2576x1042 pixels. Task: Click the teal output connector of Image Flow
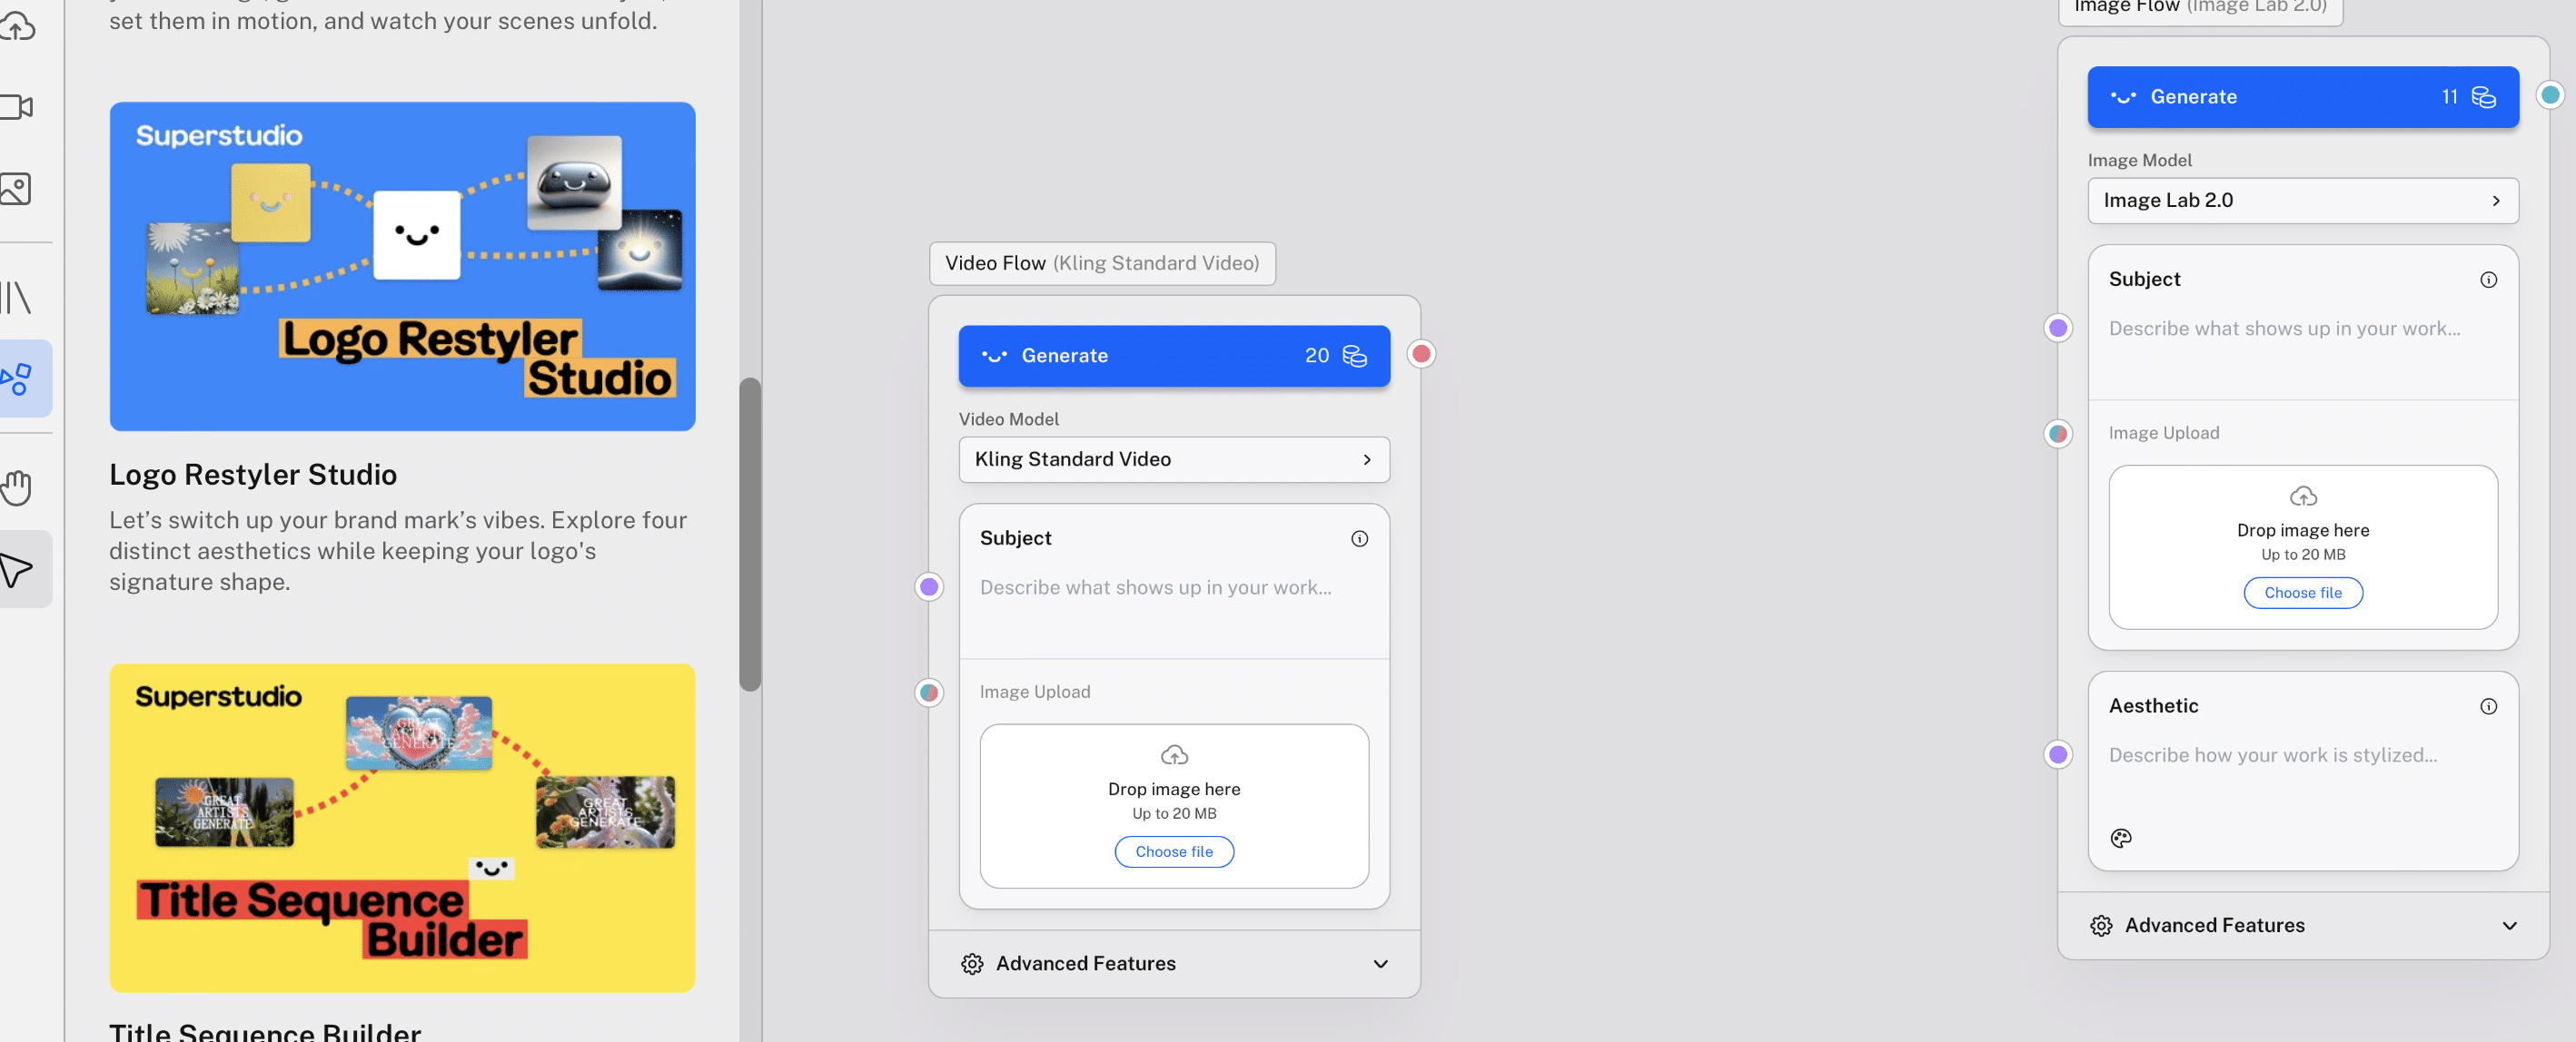(2549, 95)
